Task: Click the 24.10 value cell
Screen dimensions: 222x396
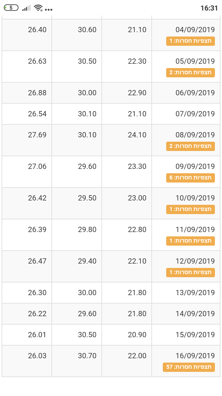Action: 137,135
